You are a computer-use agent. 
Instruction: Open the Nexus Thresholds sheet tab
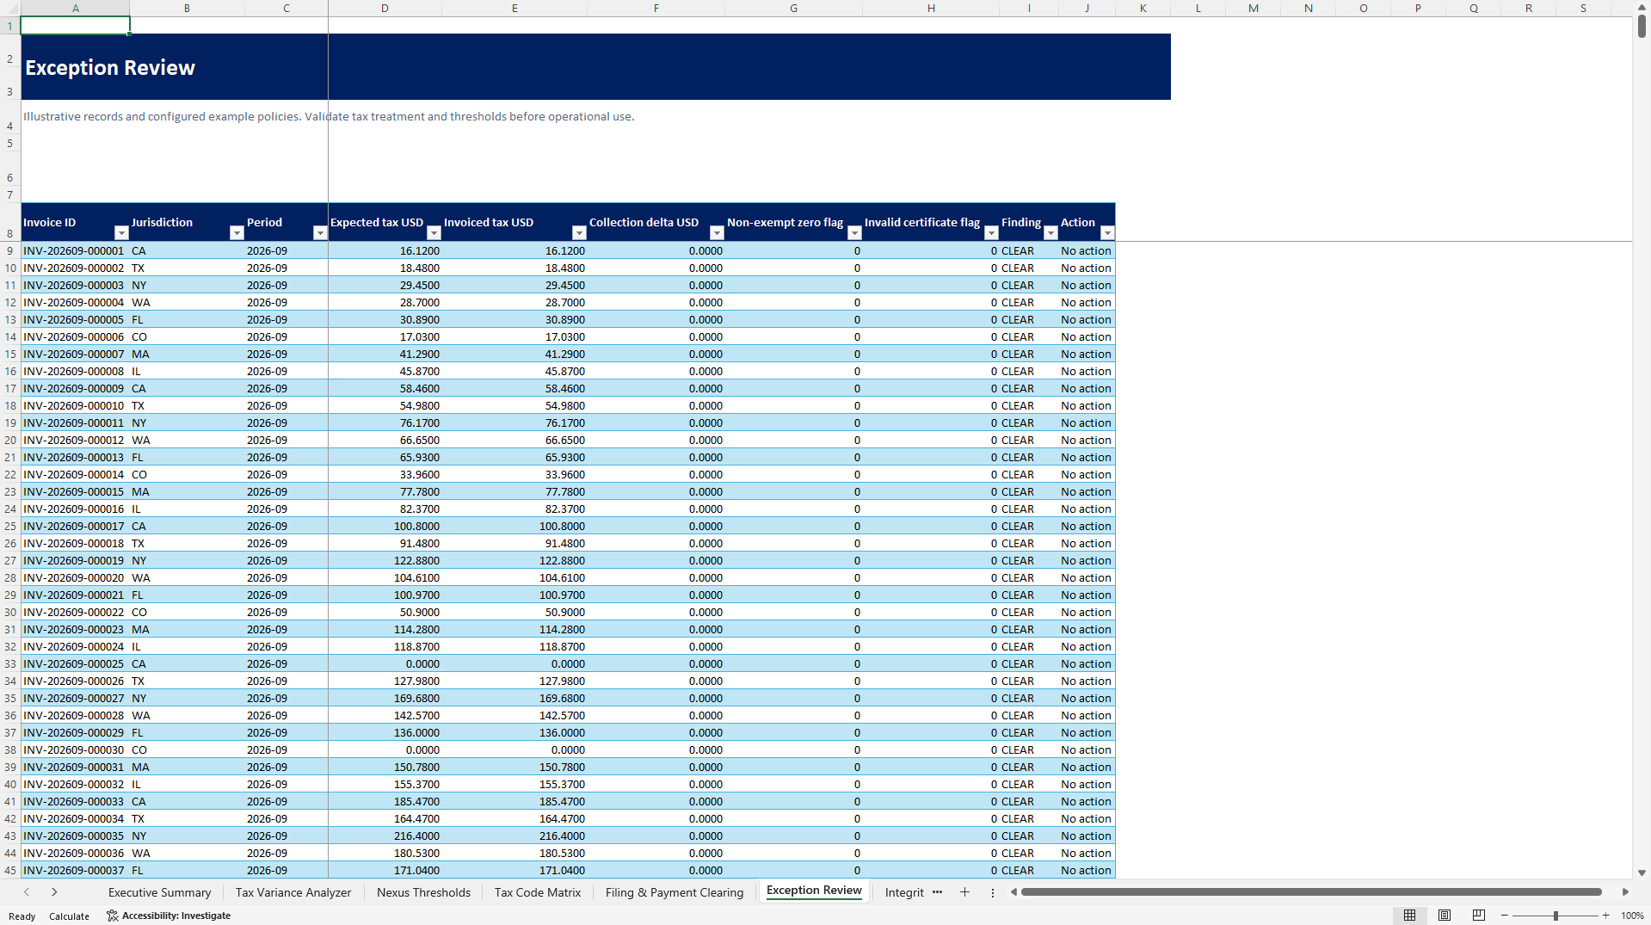coord(423,892)
